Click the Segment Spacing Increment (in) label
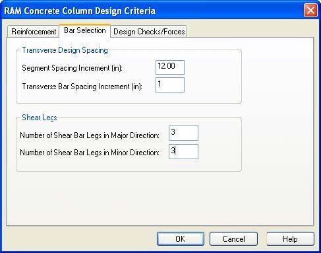This screenshot has width=321, height=253. [x=72, y=68]
